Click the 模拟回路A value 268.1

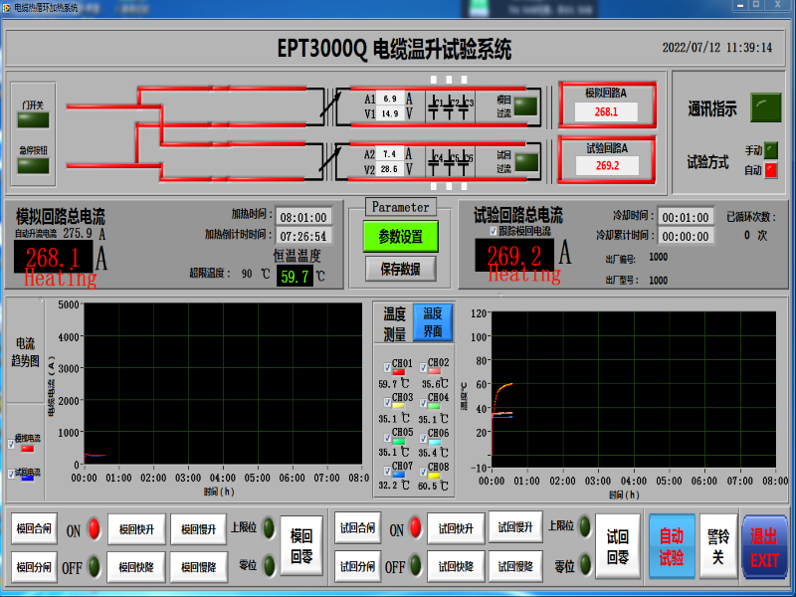(x=606, y=111)
